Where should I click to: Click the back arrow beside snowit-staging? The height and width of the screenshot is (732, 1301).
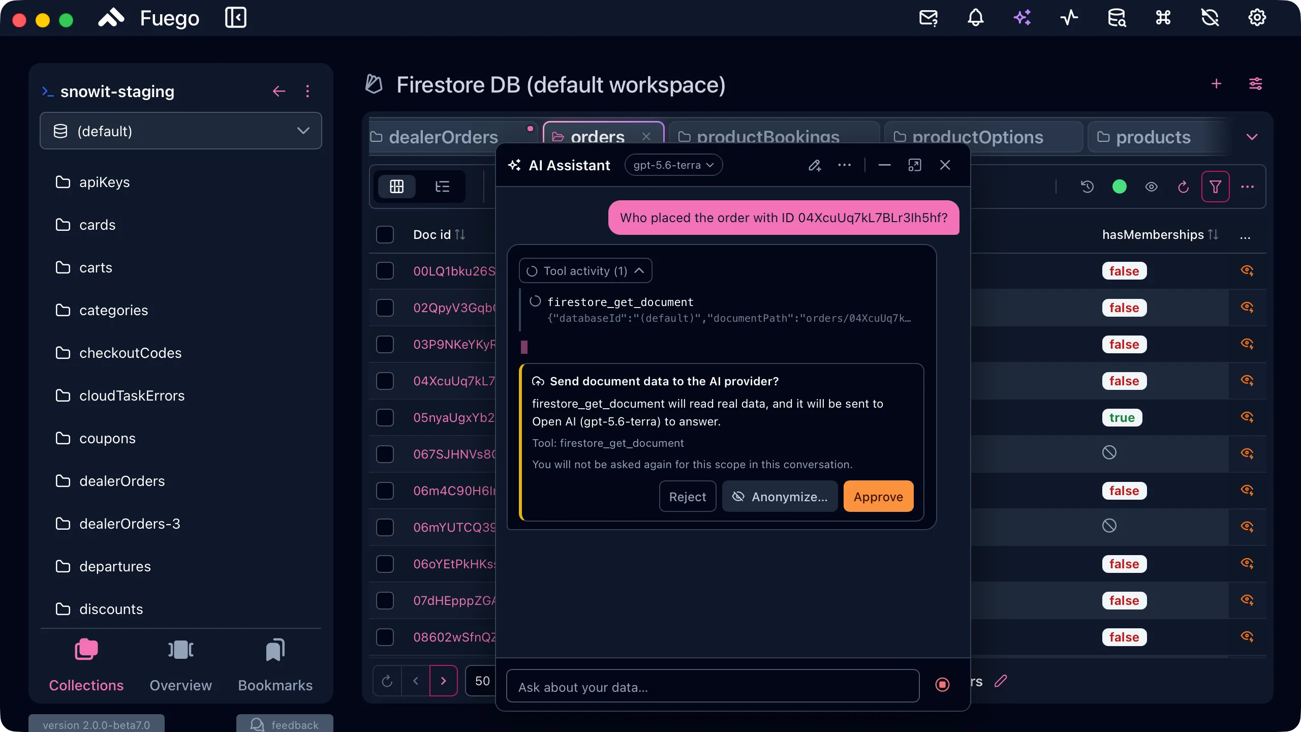pos(279,91)
